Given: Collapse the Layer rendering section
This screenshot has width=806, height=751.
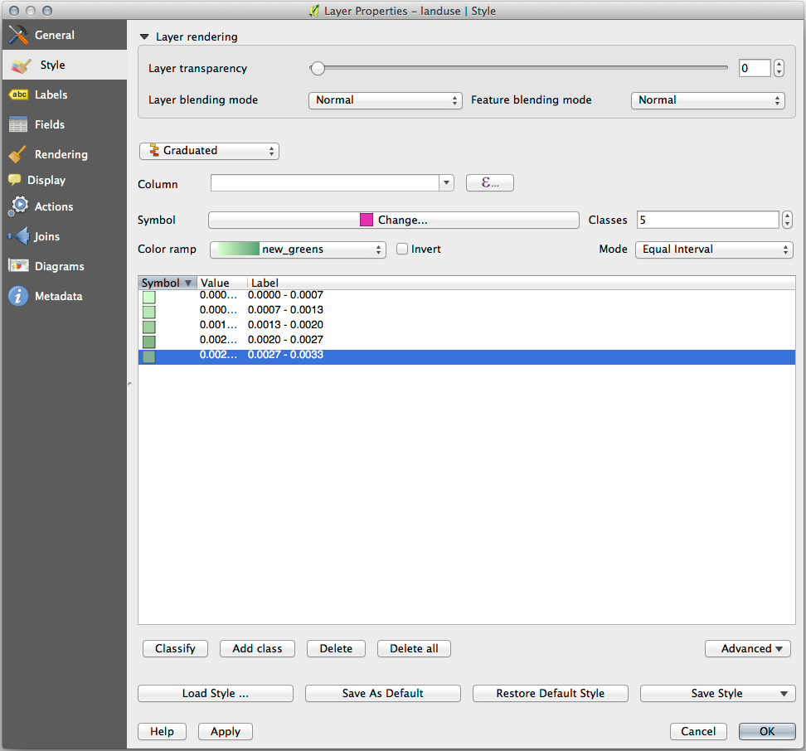Looking at the screenshot, I should pyautogui.click(x=144, y=36).
